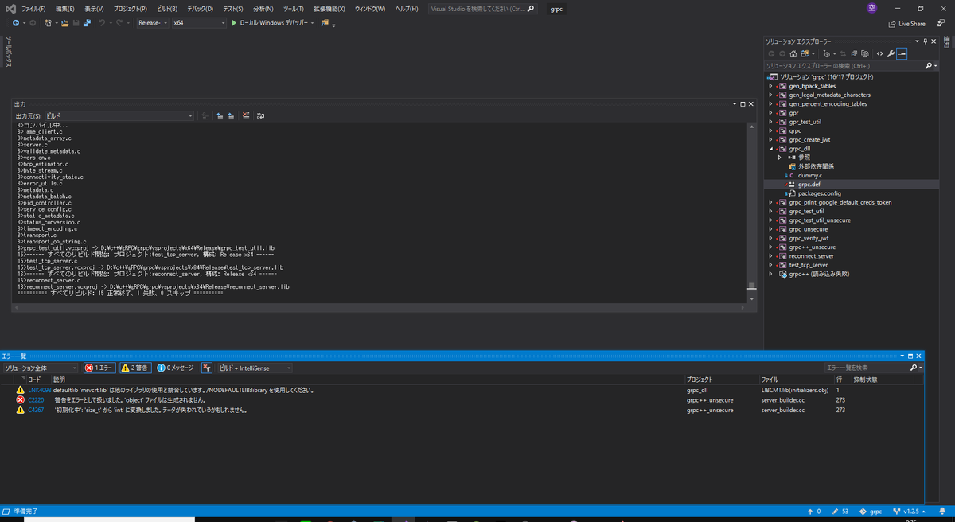955x522 pixels.
Task: Click the toolbox vertical tab on left edge
Action: [x=8, y=52]
